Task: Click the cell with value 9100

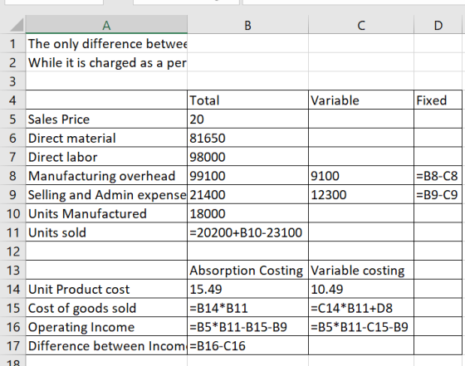Action: click(361, 176)
